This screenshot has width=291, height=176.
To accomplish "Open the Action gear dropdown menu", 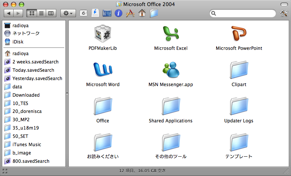I will (x=68, y=13).
